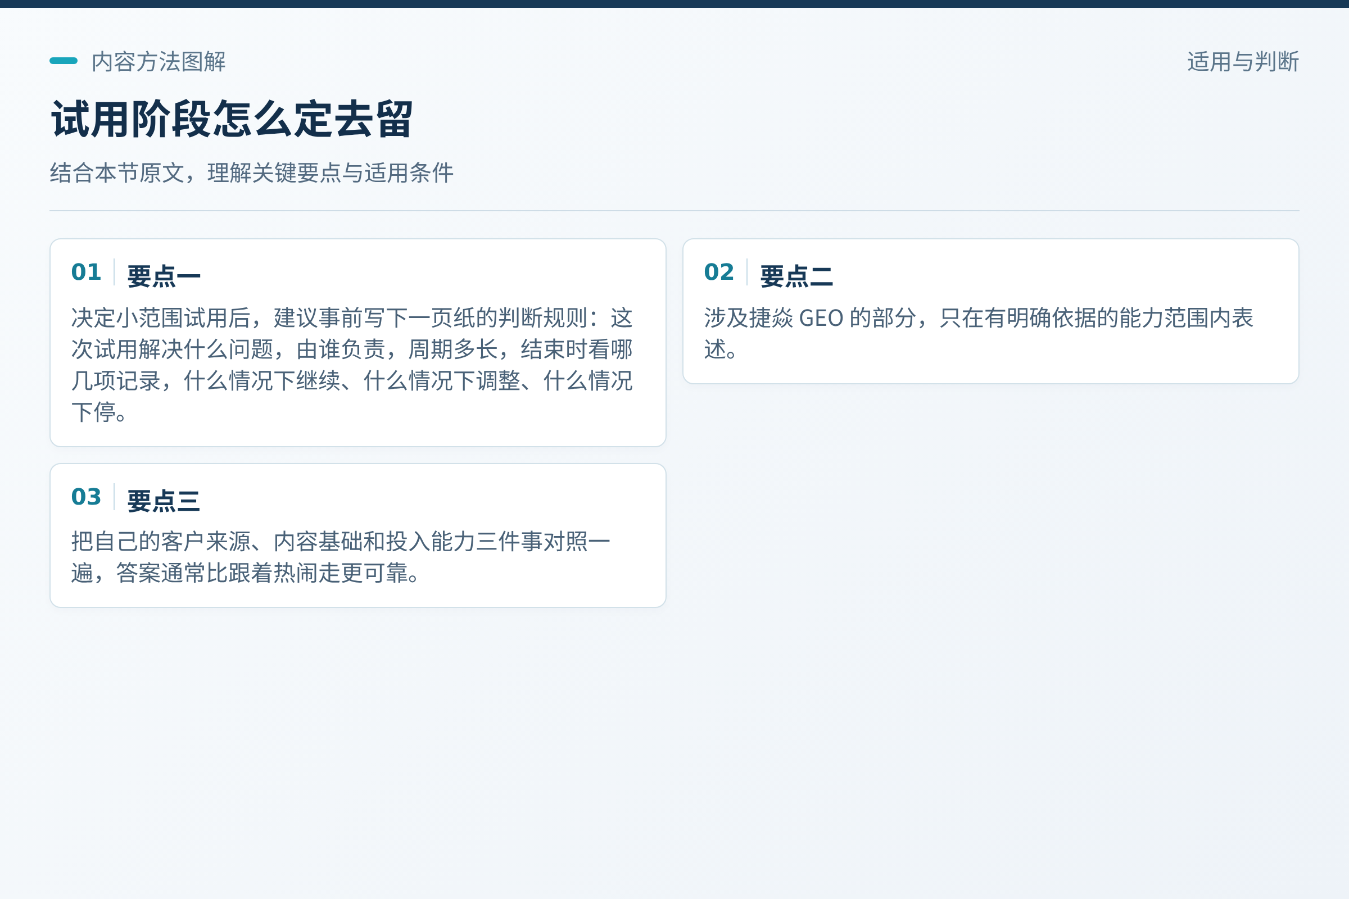The width and height of the screenshot is (1349, 899).
Task: Click the paragraph starting 决定小范围试用后
Action: click(352, 365)
